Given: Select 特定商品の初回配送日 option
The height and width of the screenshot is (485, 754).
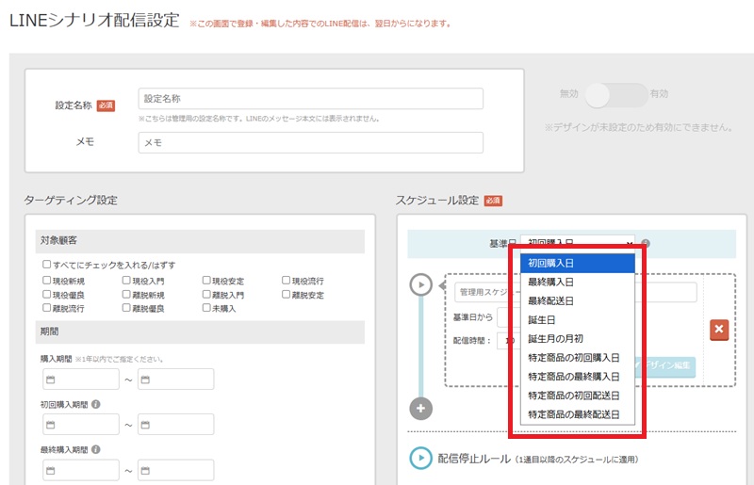Looking at the screenshot, I should pos(578,396).
